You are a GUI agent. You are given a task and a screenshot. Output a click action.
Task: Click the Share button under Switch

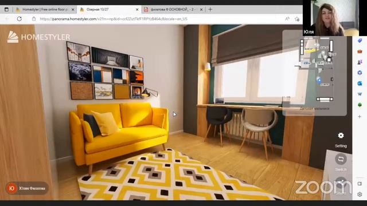pos(341,183)
